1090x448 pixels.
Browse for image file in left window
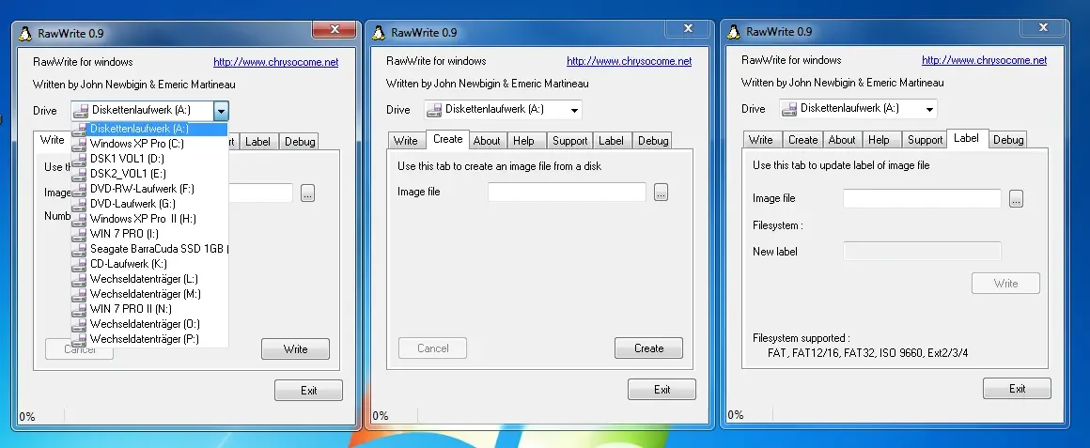click(308, 193)
